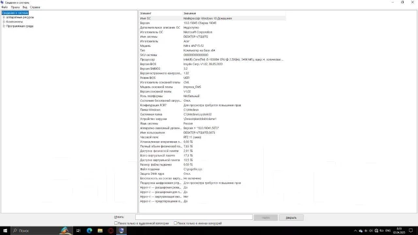Expand the 'Компоненты' tree node
418x235 pixels.
(4, 22)
